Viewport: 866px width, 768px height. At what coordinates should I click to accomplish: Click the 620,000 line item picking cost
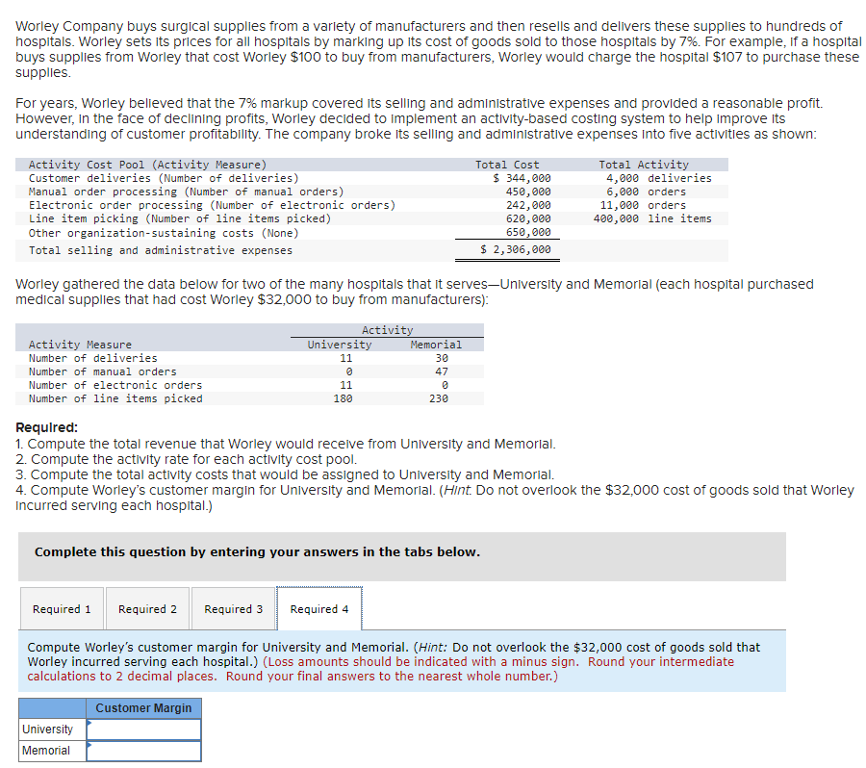[528, 218]
